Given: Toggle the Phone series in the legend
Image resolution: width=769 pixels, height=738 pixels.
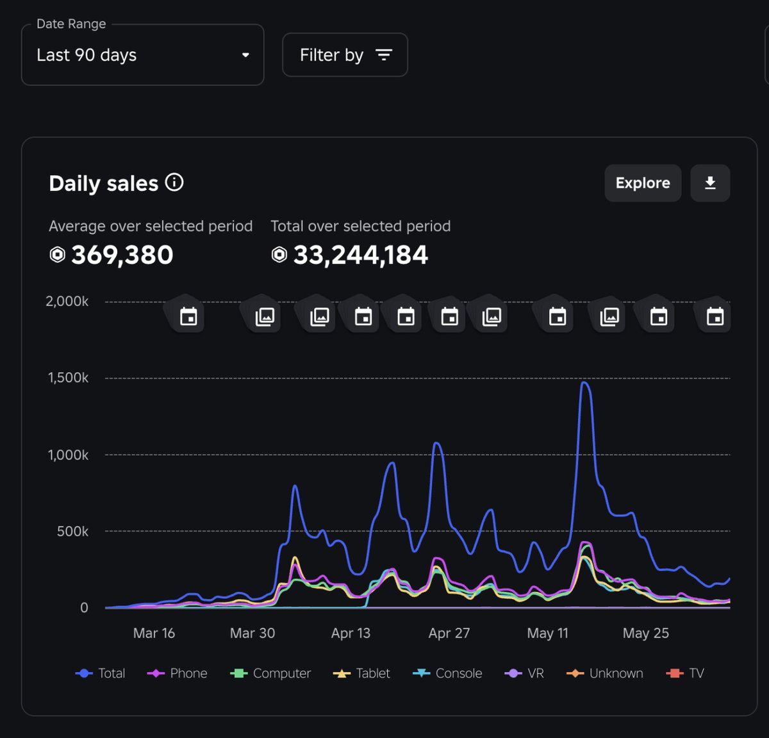Looking at the screenshot, I should (x=178, y=673).
